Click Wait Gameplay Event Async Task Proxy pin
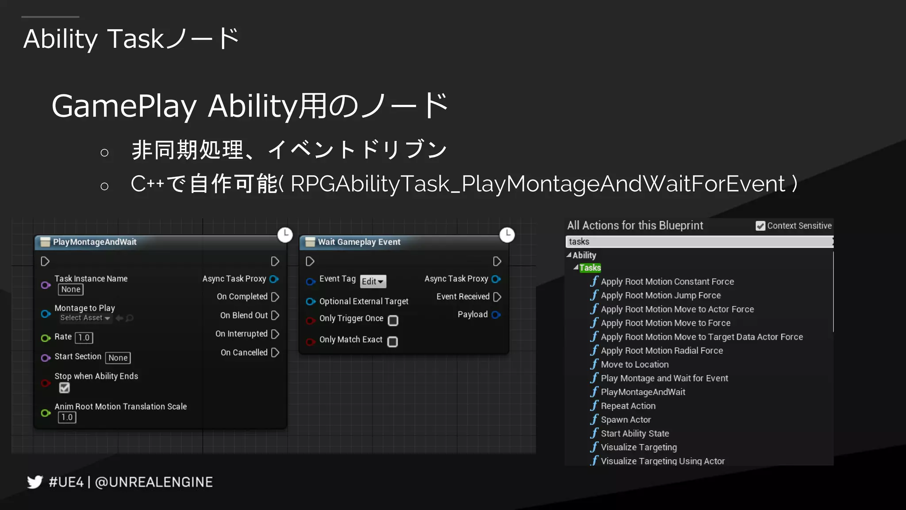Viewport: 906px width, 510px height. point(496,279)
